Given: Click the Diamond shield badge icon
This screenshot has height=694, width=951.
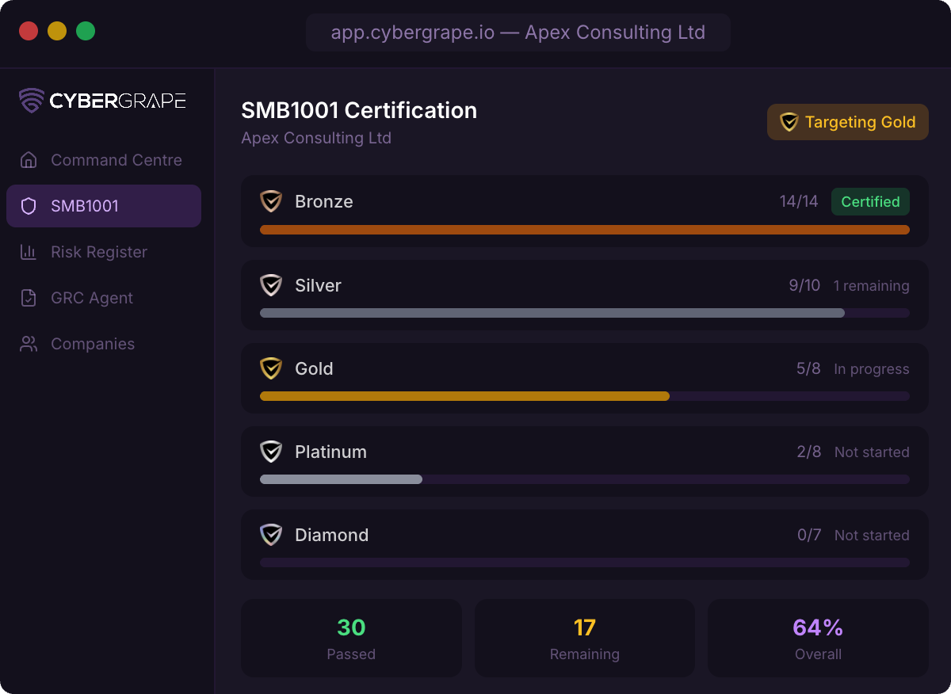Looking at the screenshot, I should (271, 535).
